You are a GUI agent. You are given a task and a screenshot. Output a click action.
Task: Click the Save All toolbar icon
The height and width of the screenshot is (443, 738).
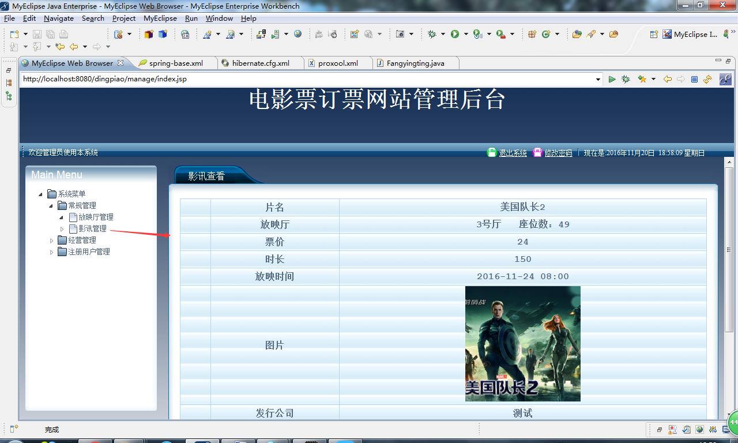pos(50,34)
